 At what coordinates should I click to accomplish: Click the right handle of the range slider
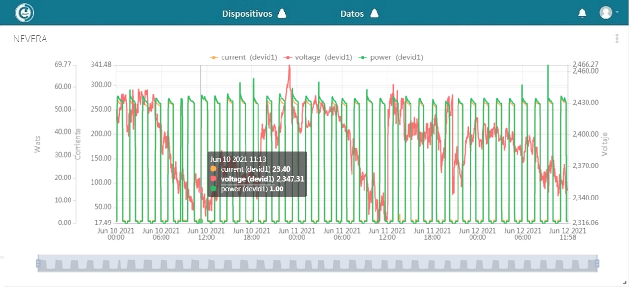coord(597,263)
